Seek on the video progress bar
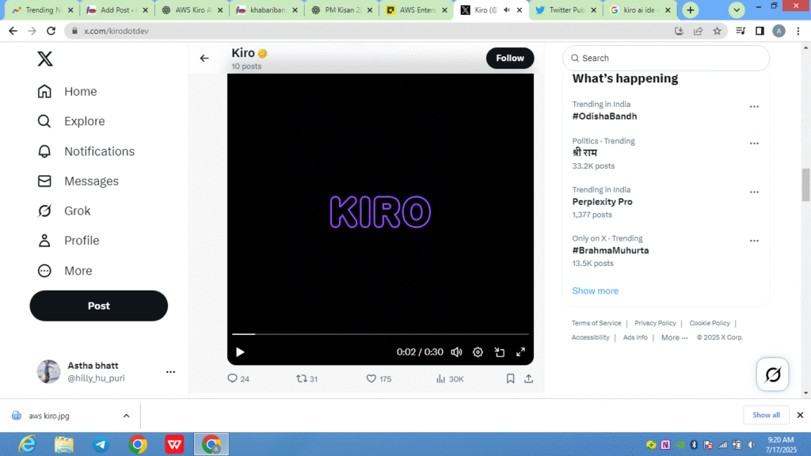811x456 pixels. point(380,334)
